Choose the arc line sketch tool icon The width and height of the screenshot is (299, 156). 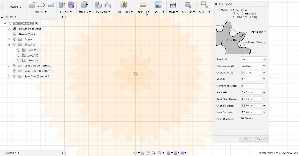[x=41, y=5]
